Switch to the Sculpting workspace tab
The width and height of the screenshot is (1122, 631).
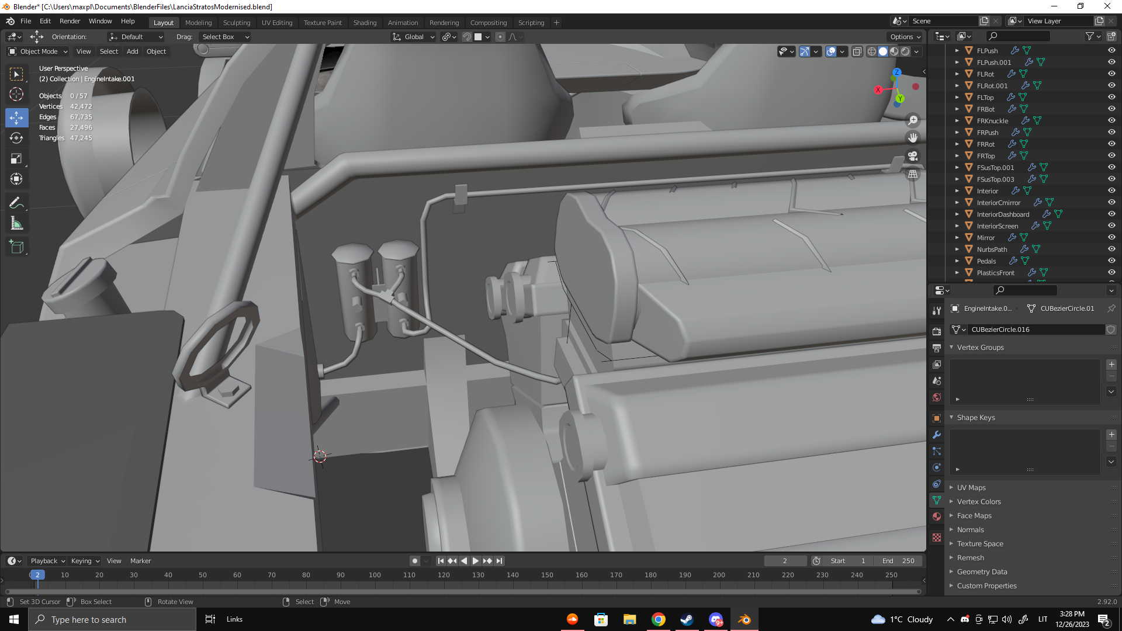236,22
